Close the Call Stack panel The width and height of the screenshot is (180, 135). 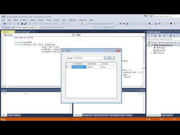coord(144,90)
